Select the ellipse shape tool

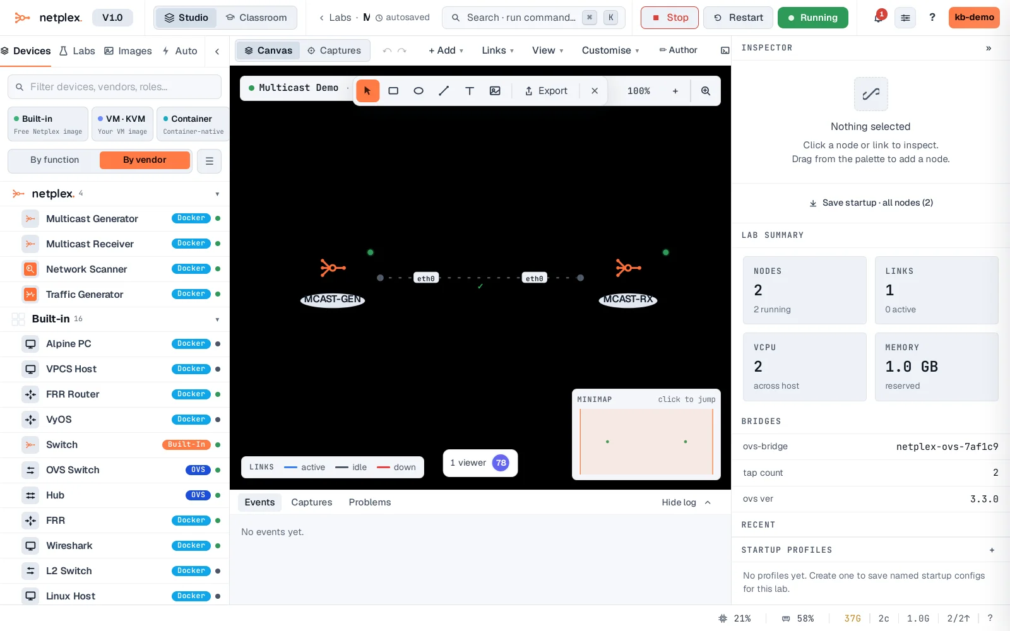point(419,91)
